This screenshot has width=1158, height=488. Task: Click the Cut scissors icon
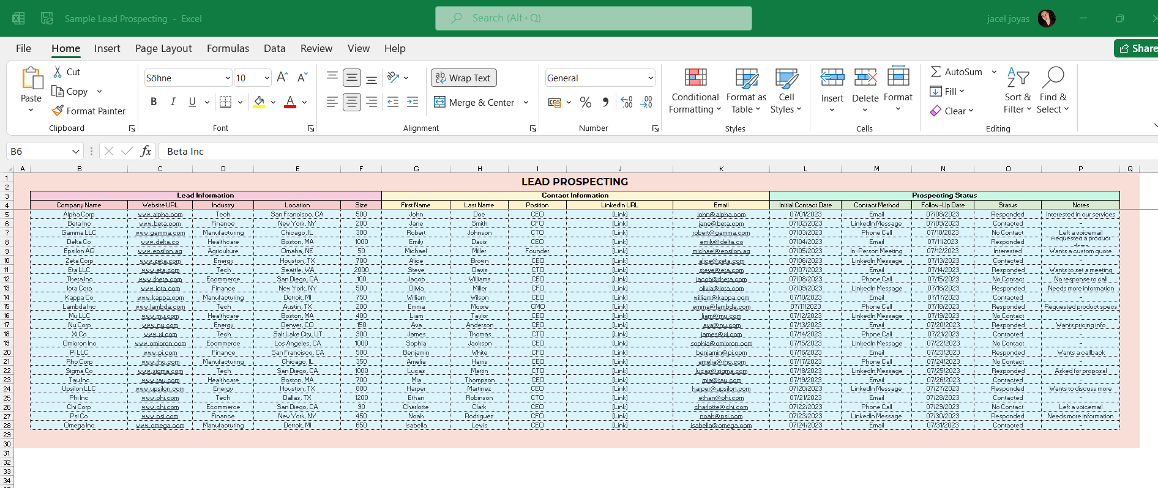pyautogui.click(x=58, y=72)
